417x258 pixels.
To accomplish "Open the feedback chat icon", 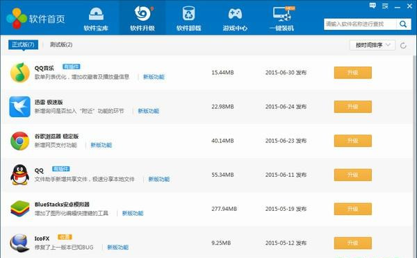I will click(373, 6).
